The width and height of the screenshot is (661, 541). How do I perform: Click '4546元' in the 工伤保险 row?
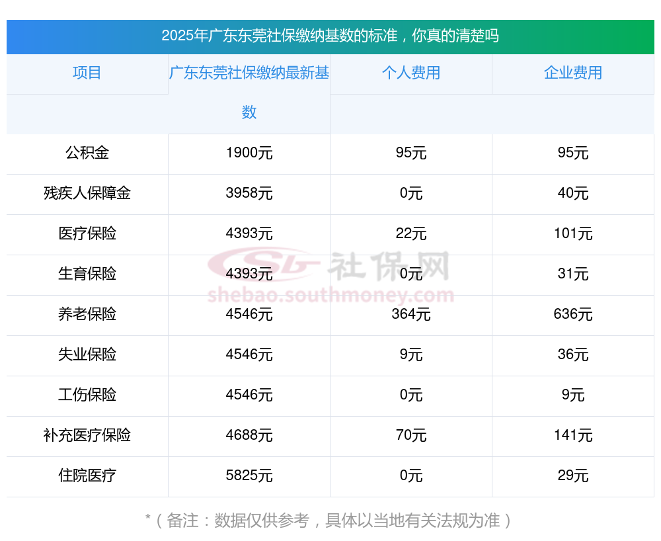(249, 395)
